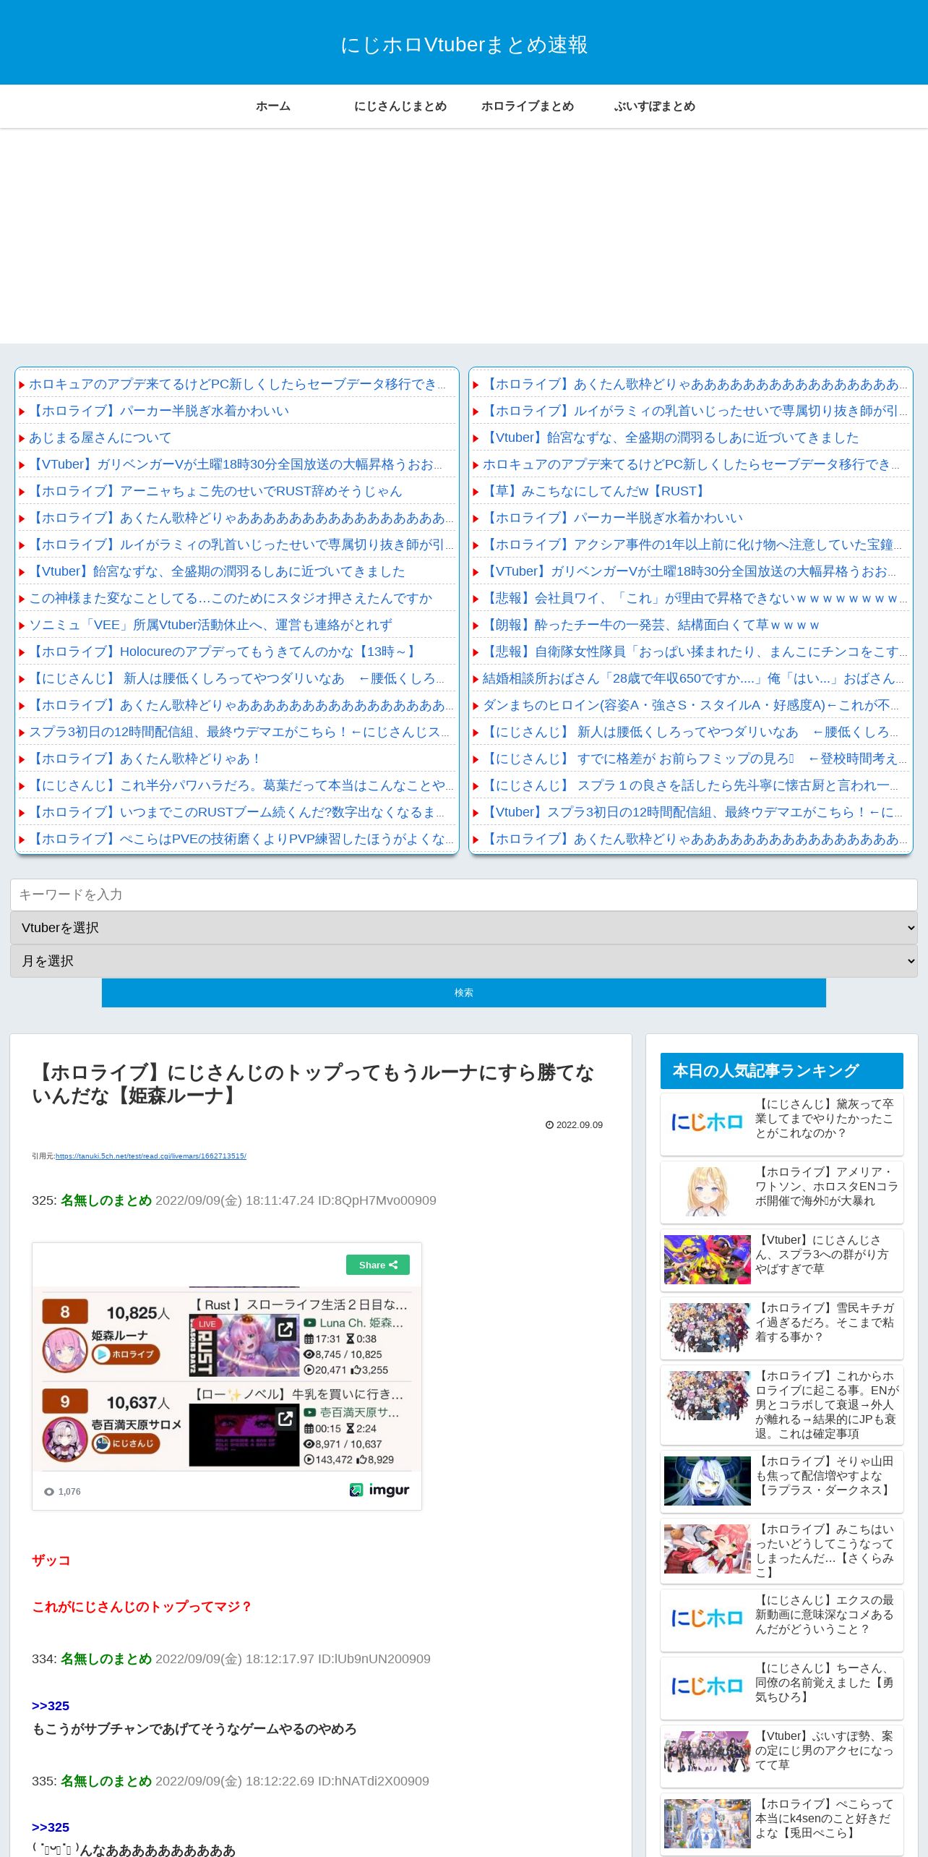This screenshot has width=928, height=1857.
Task: Focus the キーワードを入力 search field
Action: pos(464,895)
